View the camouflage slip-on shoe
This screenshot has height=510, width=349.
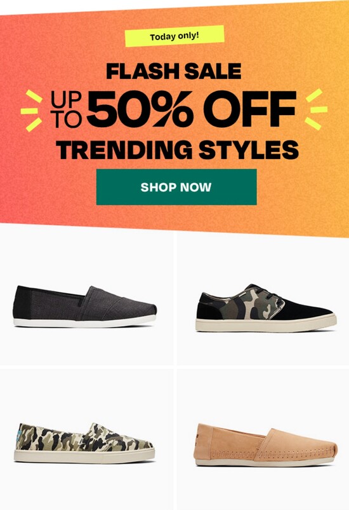pos(84,443)
